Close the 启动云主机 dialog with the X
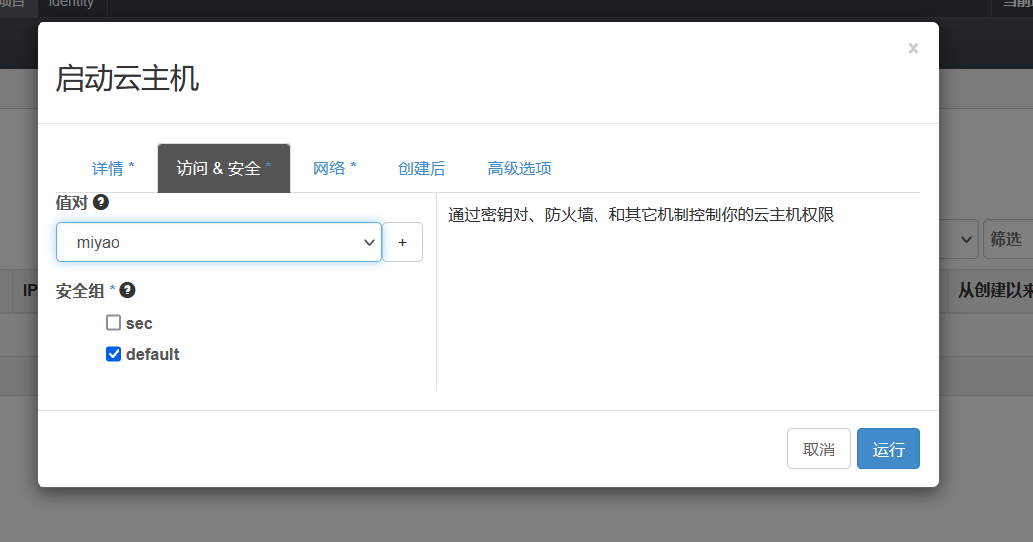1033x542 pixels. [x=914, y=48]
